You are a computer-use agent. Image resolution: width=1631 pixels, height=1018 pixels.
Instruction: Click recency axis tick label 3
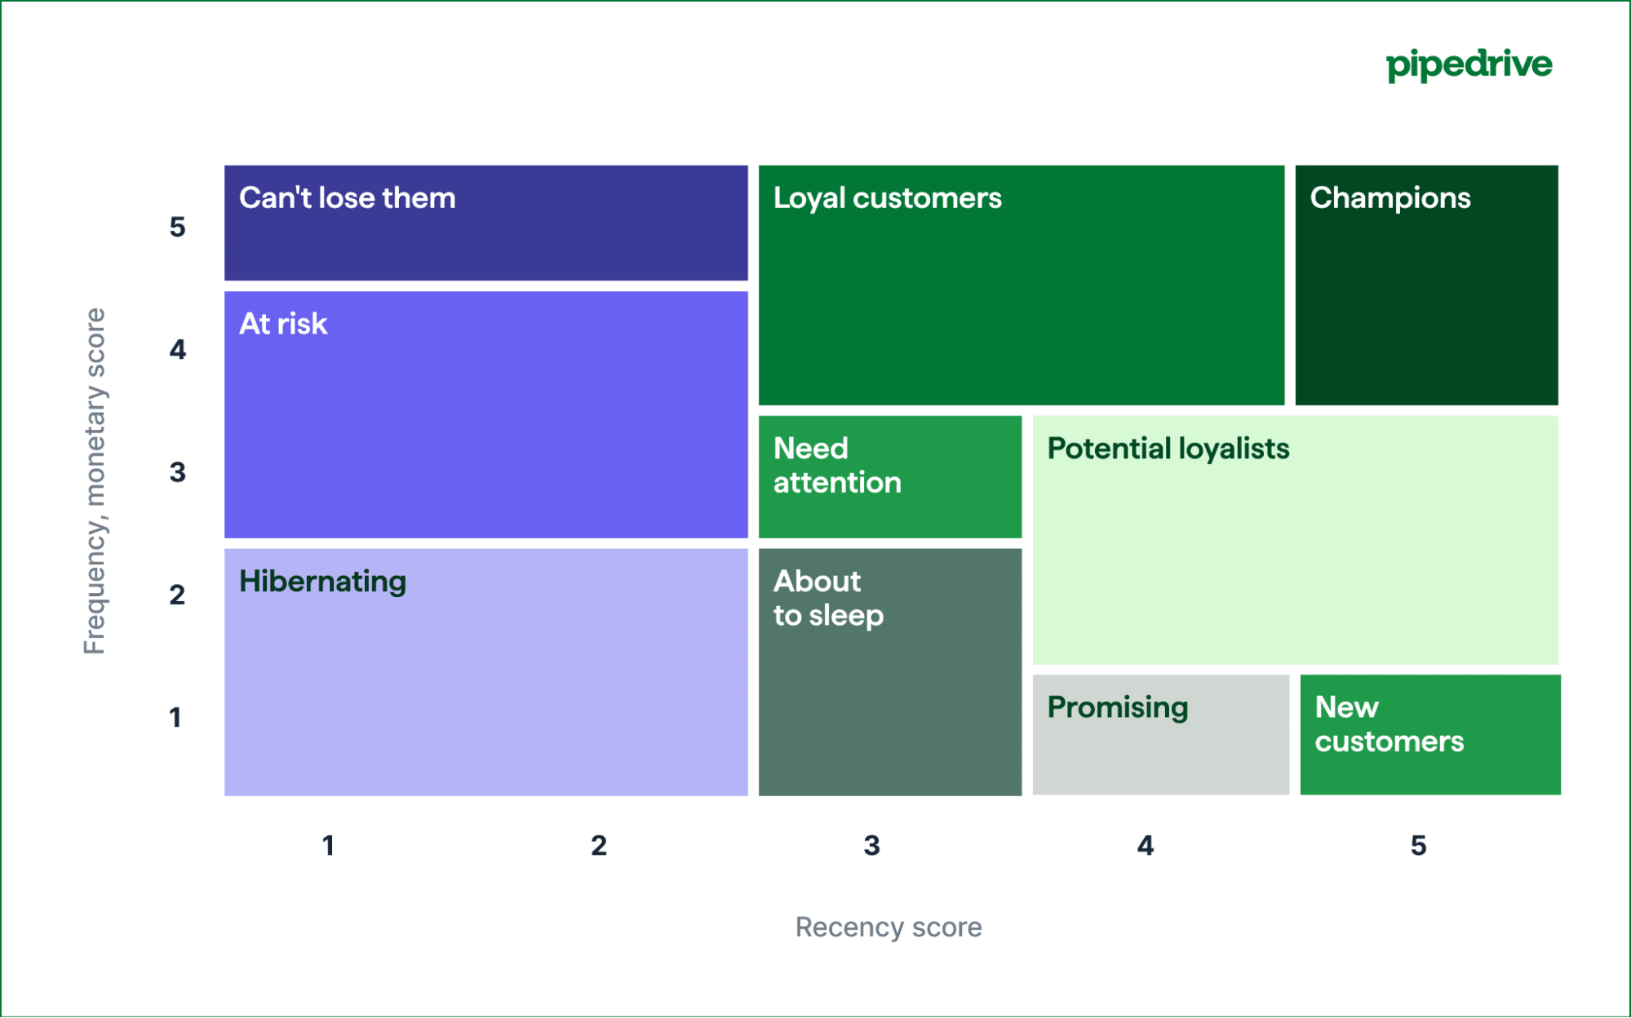pyautogui.click(x=871, y=845)
